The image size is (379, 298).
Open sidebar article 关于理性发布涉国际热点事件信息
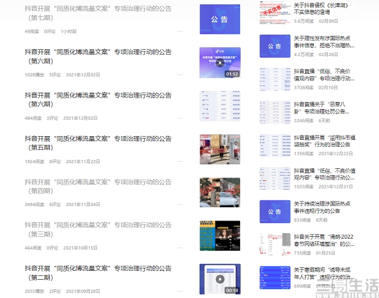324,42
